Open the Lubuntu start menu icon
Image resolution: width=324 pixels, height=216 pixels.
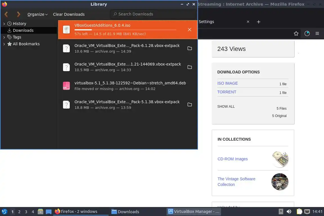tap(4, 211)
